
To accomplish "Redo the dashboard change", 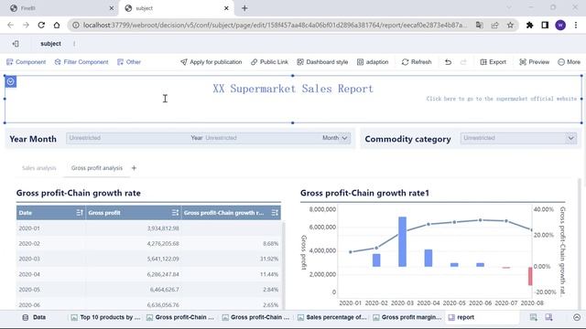I will click(x=463, y=62).
